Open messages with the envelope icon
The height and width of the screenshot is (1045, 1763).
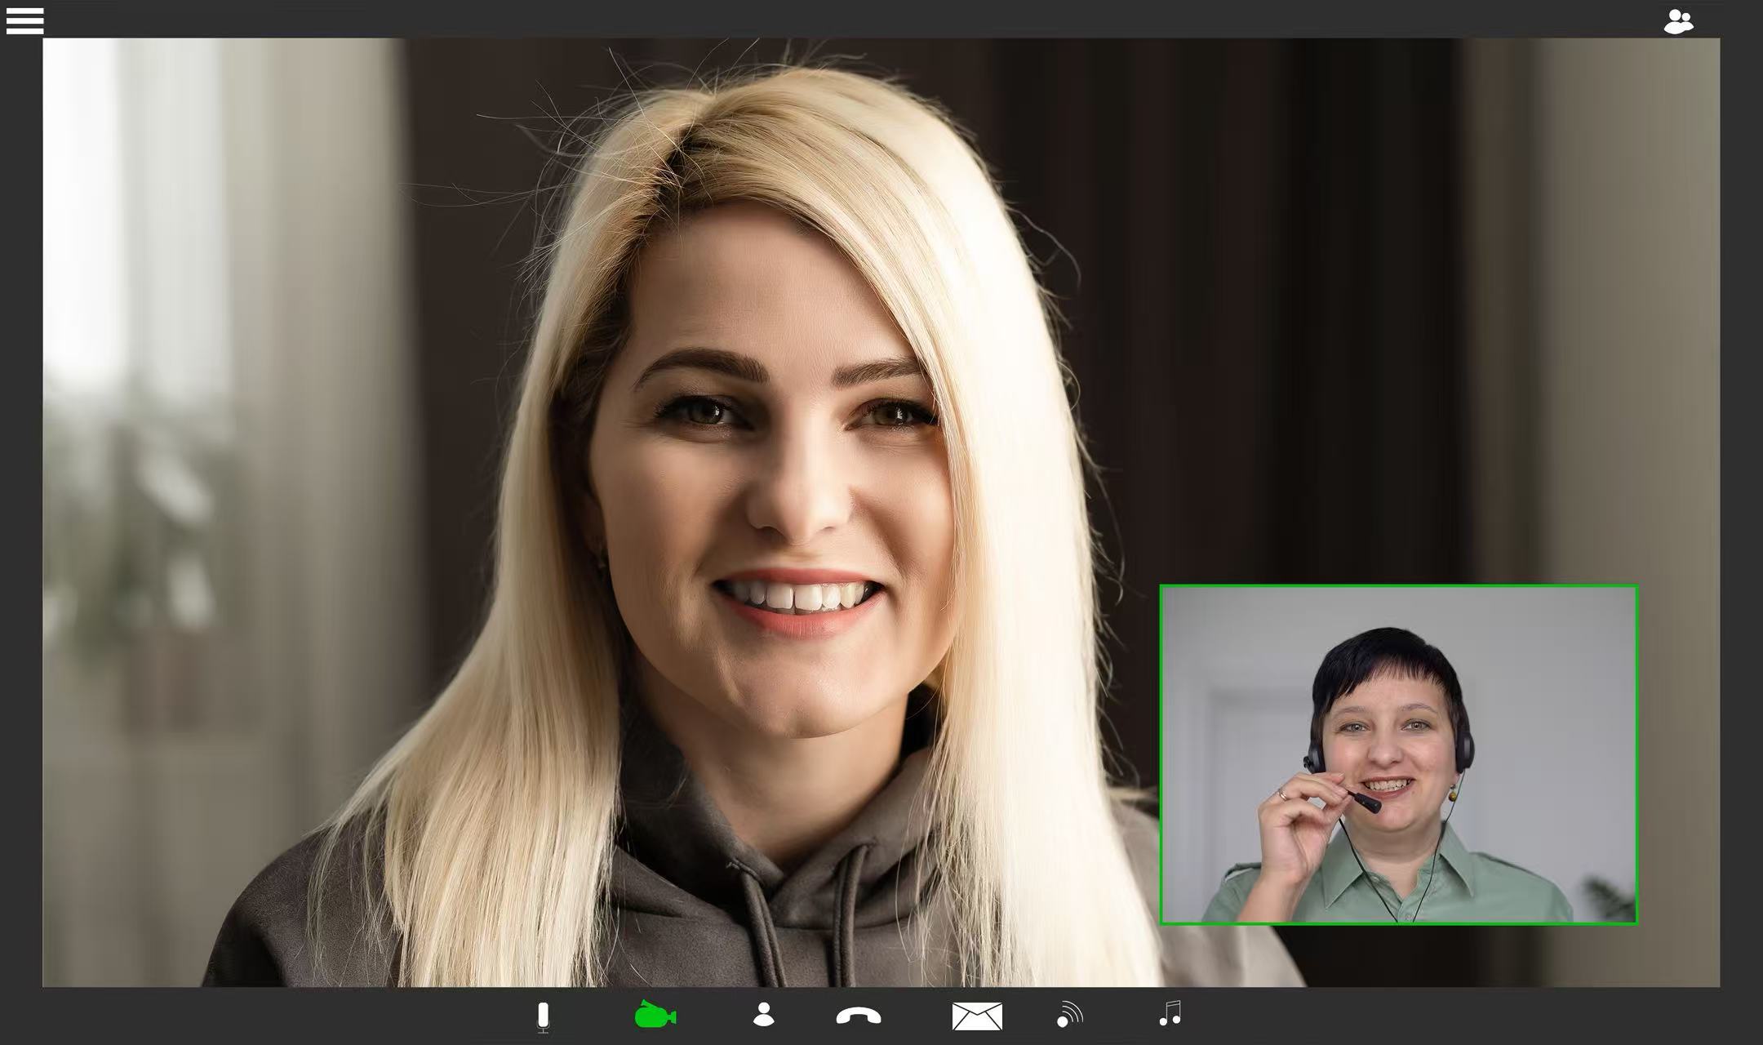977,1016
